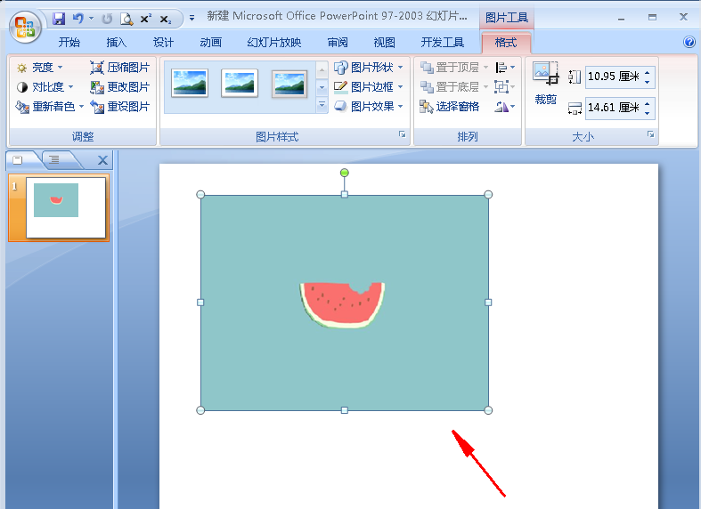The image size is (701, 509).
Task: Open the Recolor (重新着色) dropdown
Action: [x=50, y=107]
